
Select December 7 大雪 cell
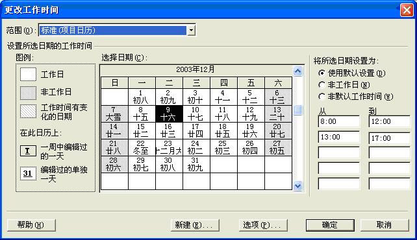click(114, 114)
